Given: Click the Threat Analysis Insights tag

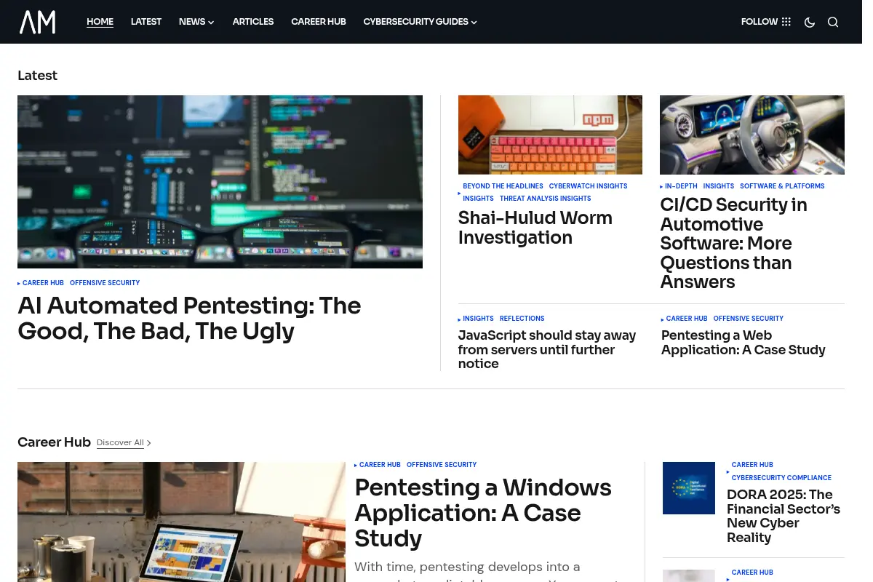Looking at the screenshot, I should coord(545,199).
